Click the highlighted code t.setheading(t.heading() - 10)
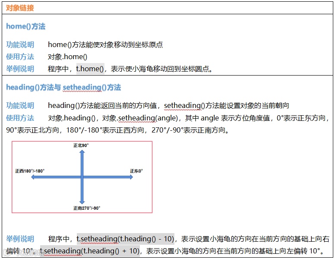Image resolution: width=335 pixels, height=259 pixels. point(126,239)
